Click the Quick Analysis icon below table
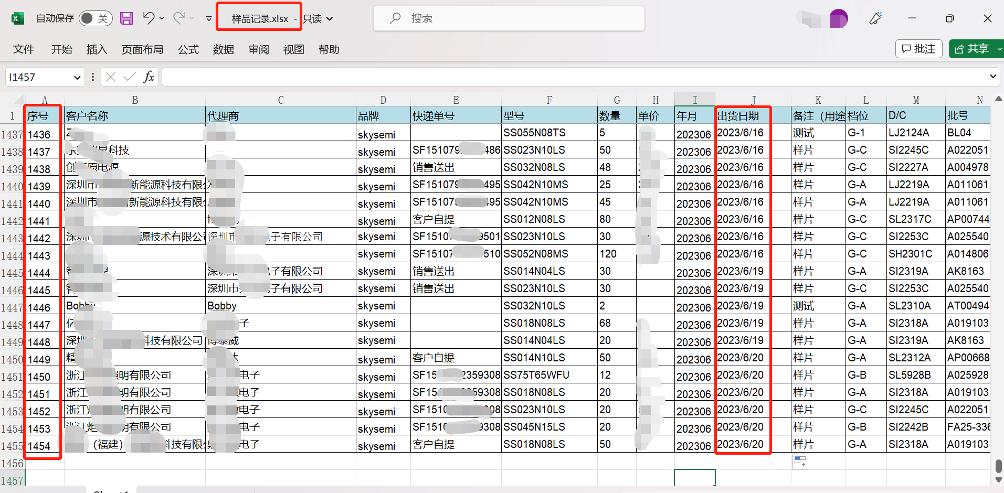 (800, 462)
